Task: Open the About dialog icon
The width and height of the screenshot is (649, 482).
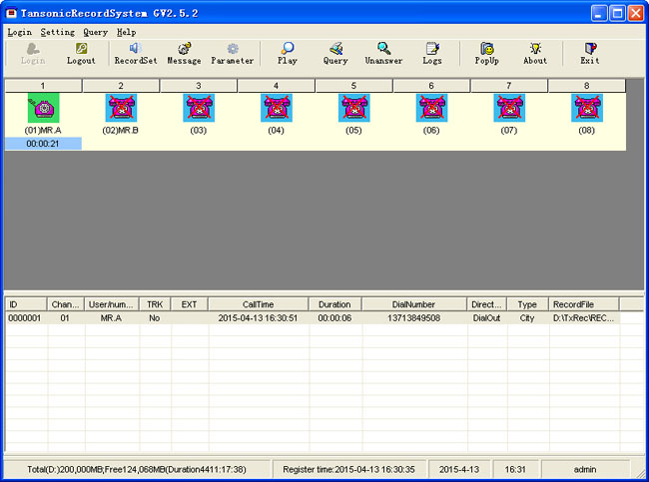Action: tap(535, 53)
